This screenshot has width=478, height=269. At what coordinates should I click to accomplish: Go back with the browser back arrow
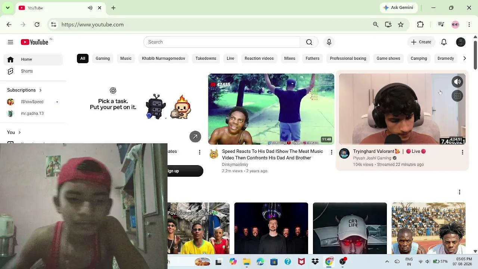tap(9, 25)
